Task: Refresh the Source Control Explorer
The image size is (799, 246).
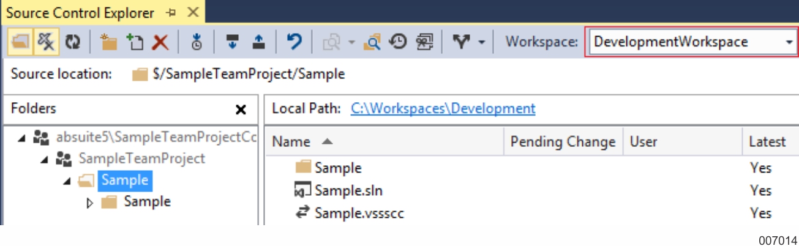Action: point(72,42)
